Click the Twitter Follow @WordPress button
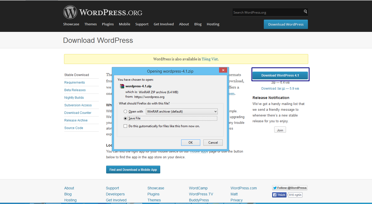The height and width of the screenshot is (204, 372). [290, 188]
